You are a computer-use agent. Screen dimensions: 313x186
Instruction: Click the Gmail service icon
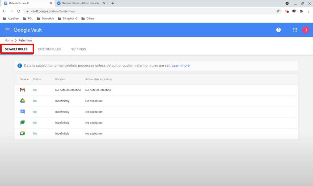[x=23, y=90]
